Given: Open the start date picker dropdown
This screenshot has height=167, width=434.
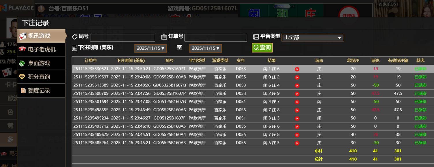Looking at the screenshot, I should tap(150, 48).
